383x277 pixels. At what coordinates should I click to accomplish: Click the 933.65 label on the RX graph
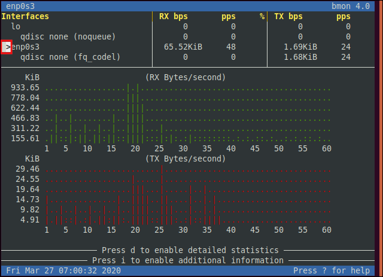coord(25,88)
